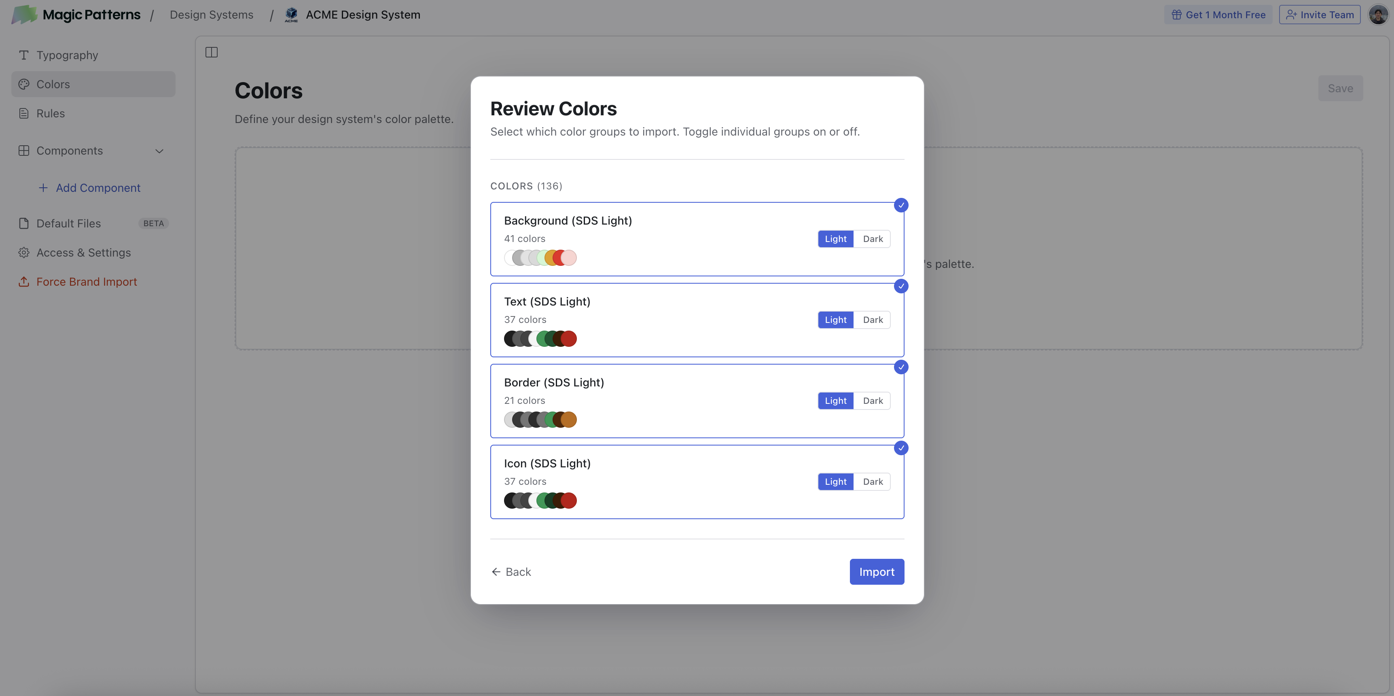Expand the Components section chevron
1394x696 pixels.
(x=159, y=151)
